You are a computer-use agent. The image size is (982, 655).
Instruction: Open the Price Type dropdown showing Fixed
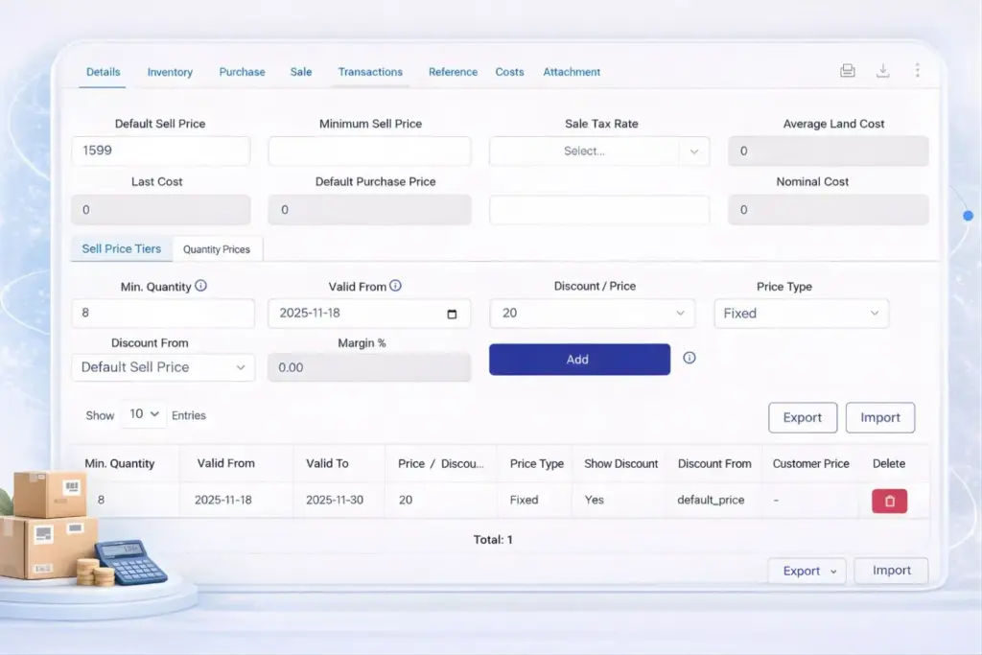pos(801,314)
